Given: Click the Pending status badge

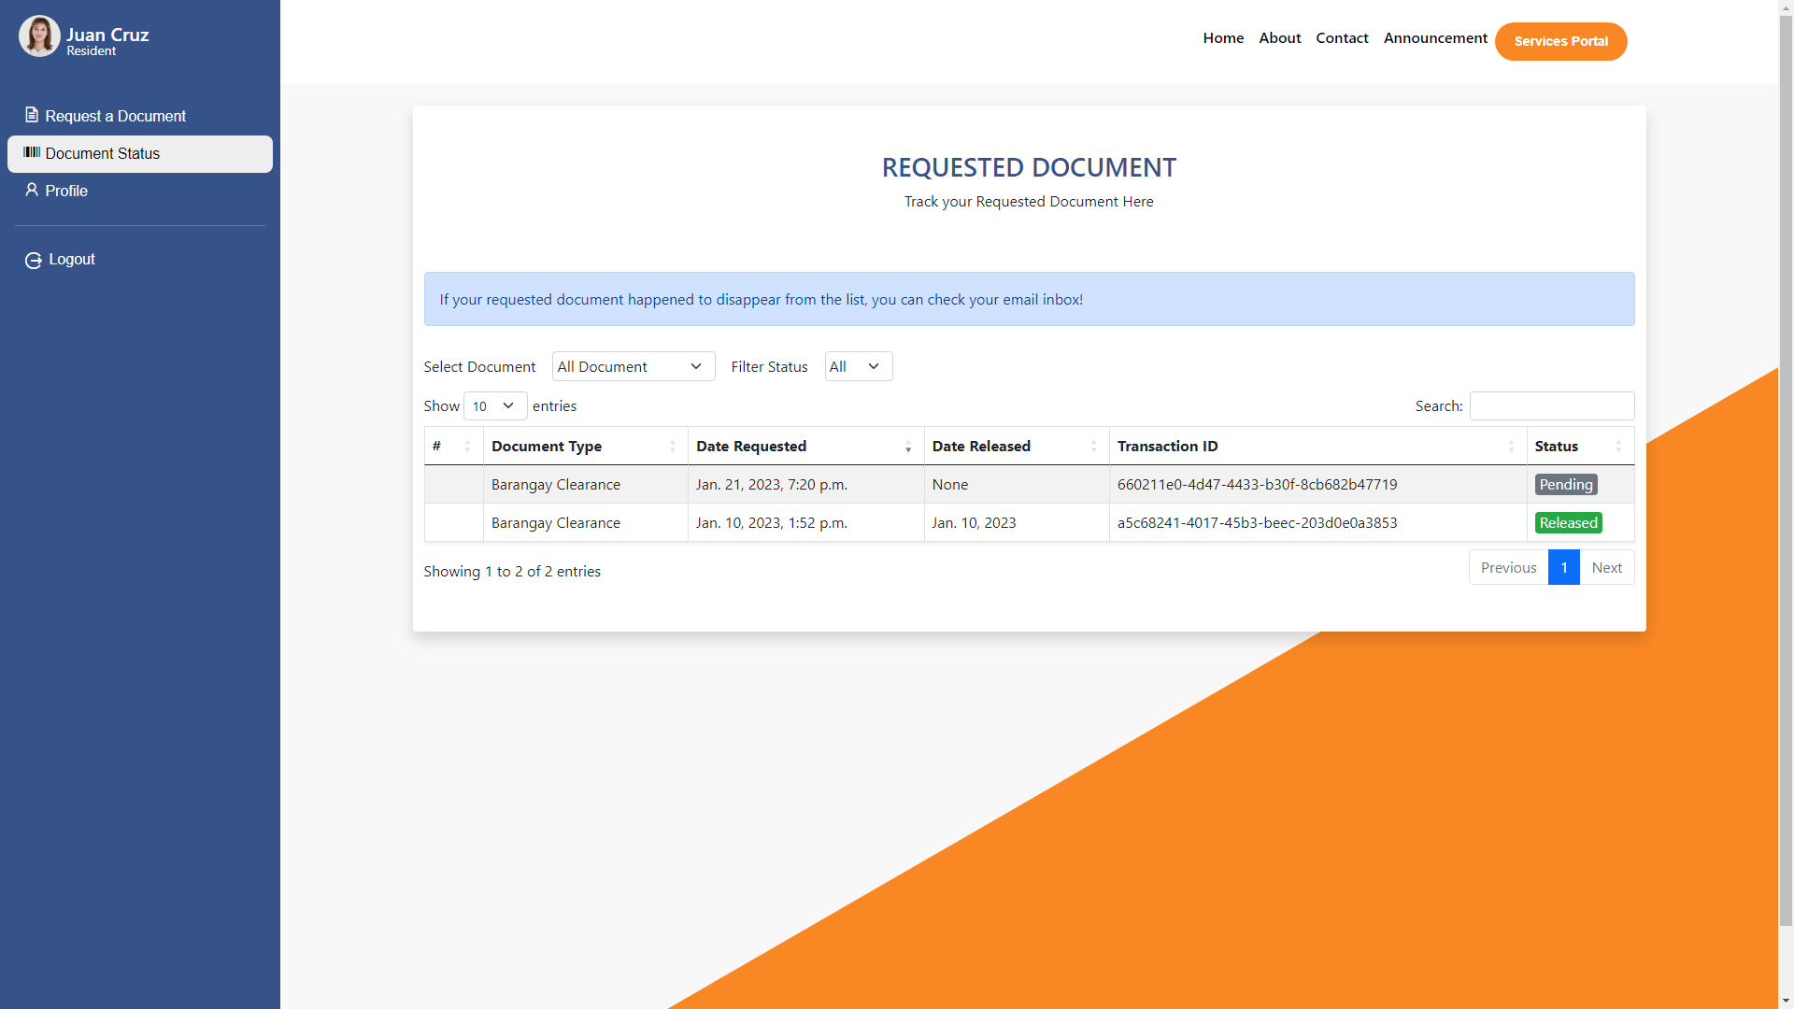Looking at the screenshot, I should coord(1565,484).
